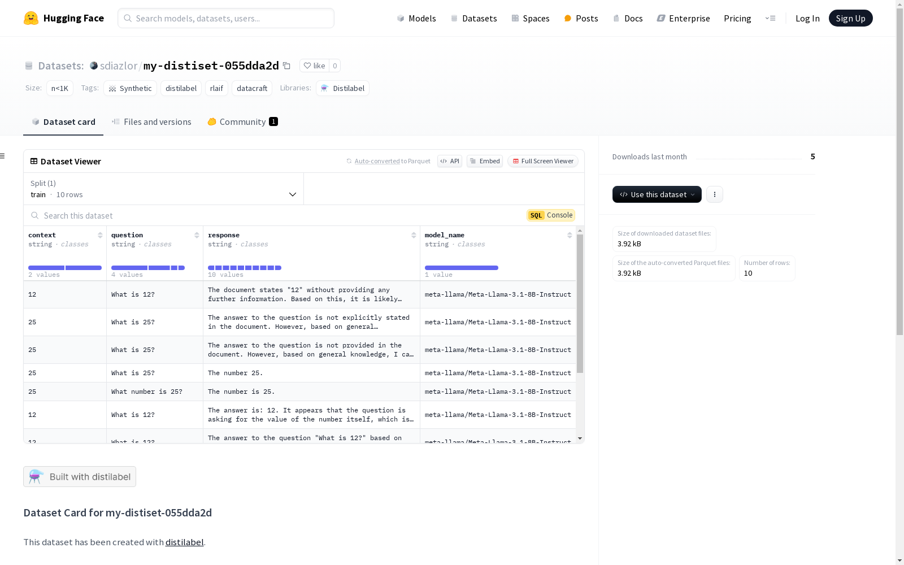Open Full Screen Viewer
This screenshot has width=904, height=565.
(543, 161)
